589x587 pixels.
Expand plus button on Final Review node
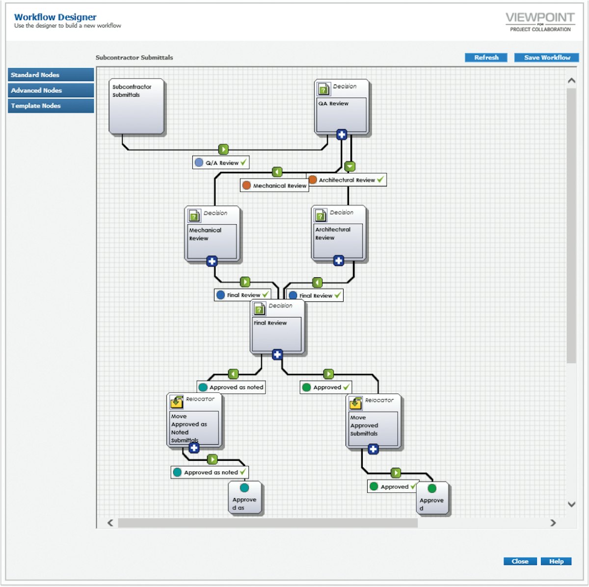[277, 354]
